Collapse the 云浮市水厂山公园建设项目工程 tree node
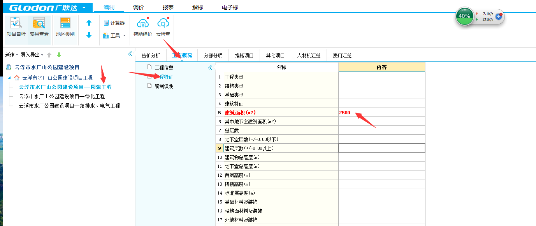 click(x=9, y=78)
